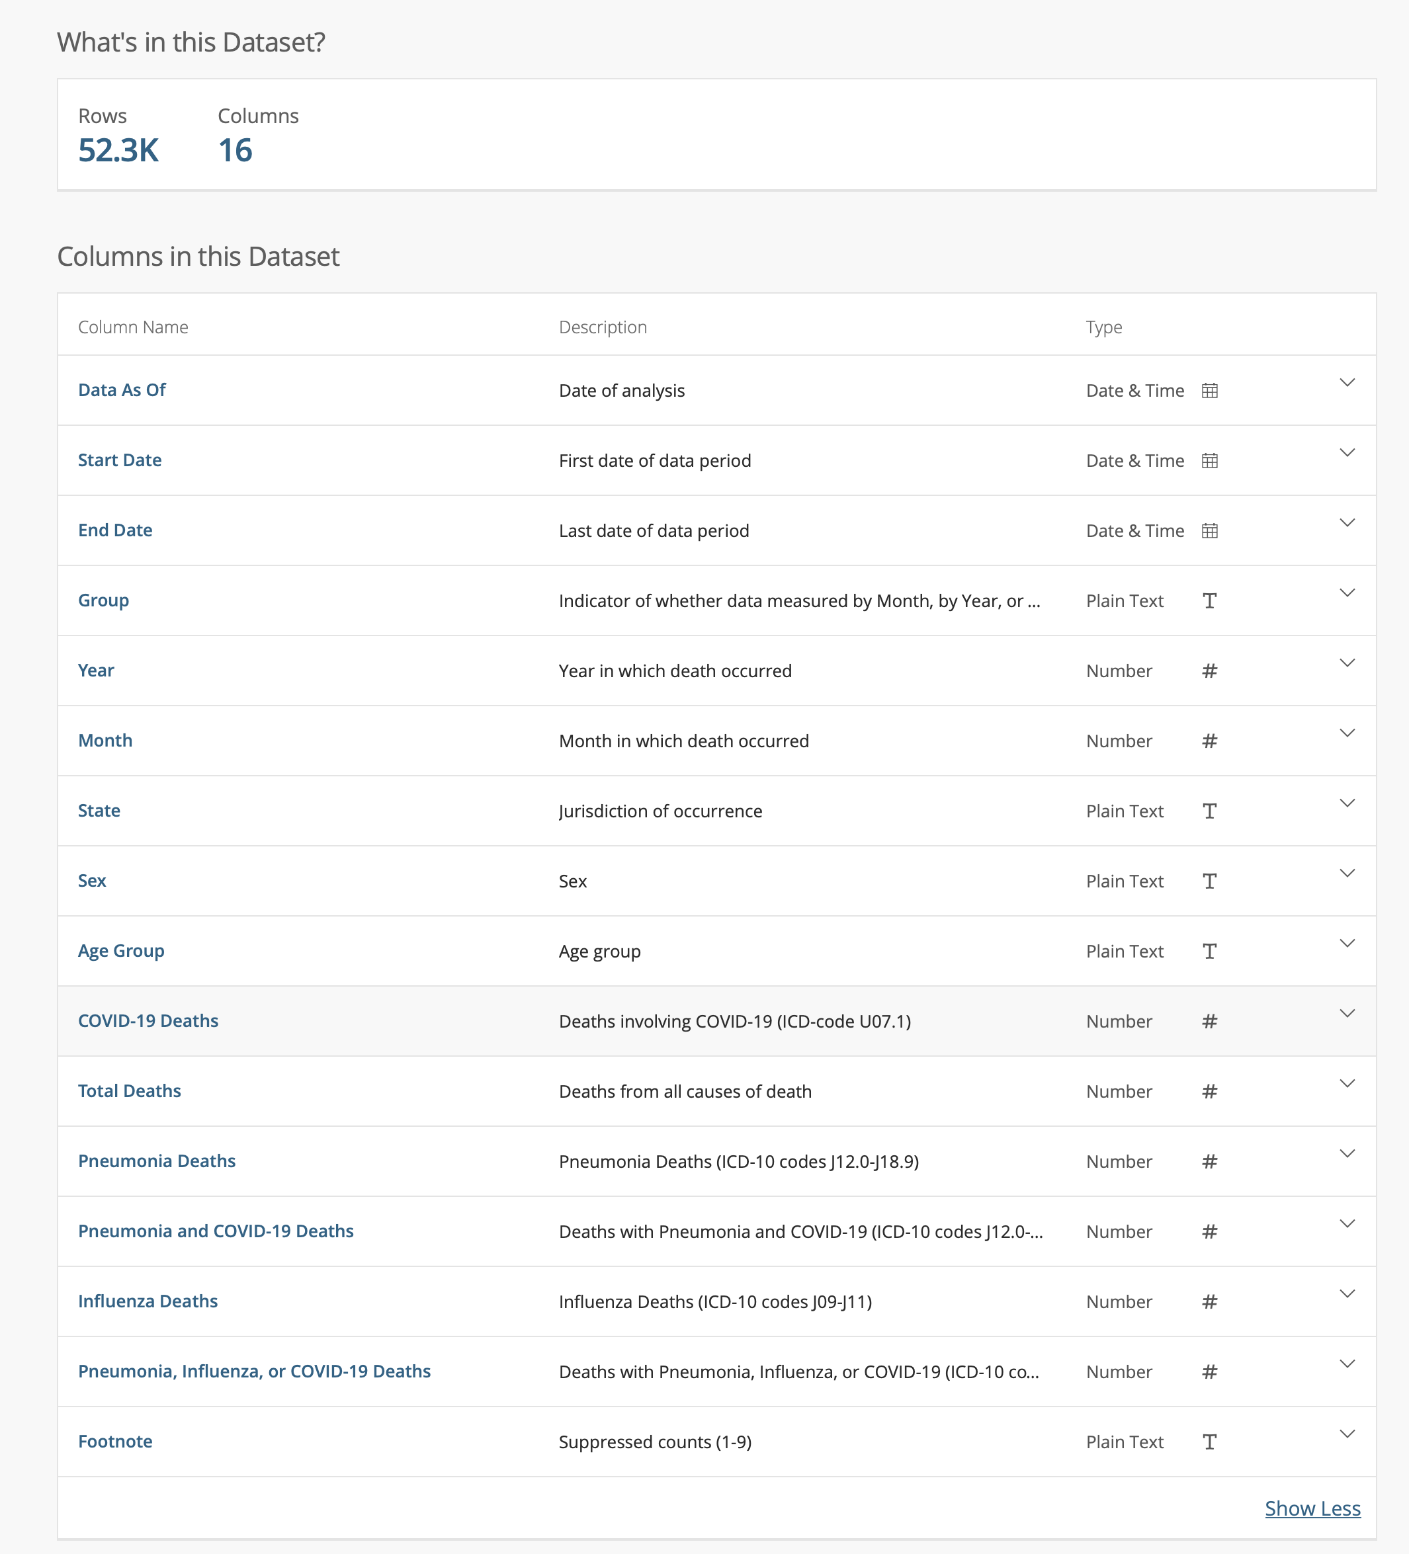This screenshot has height=1554, width=1409.
Task: Click the text type icon in State row
Action: [1209, 811]
